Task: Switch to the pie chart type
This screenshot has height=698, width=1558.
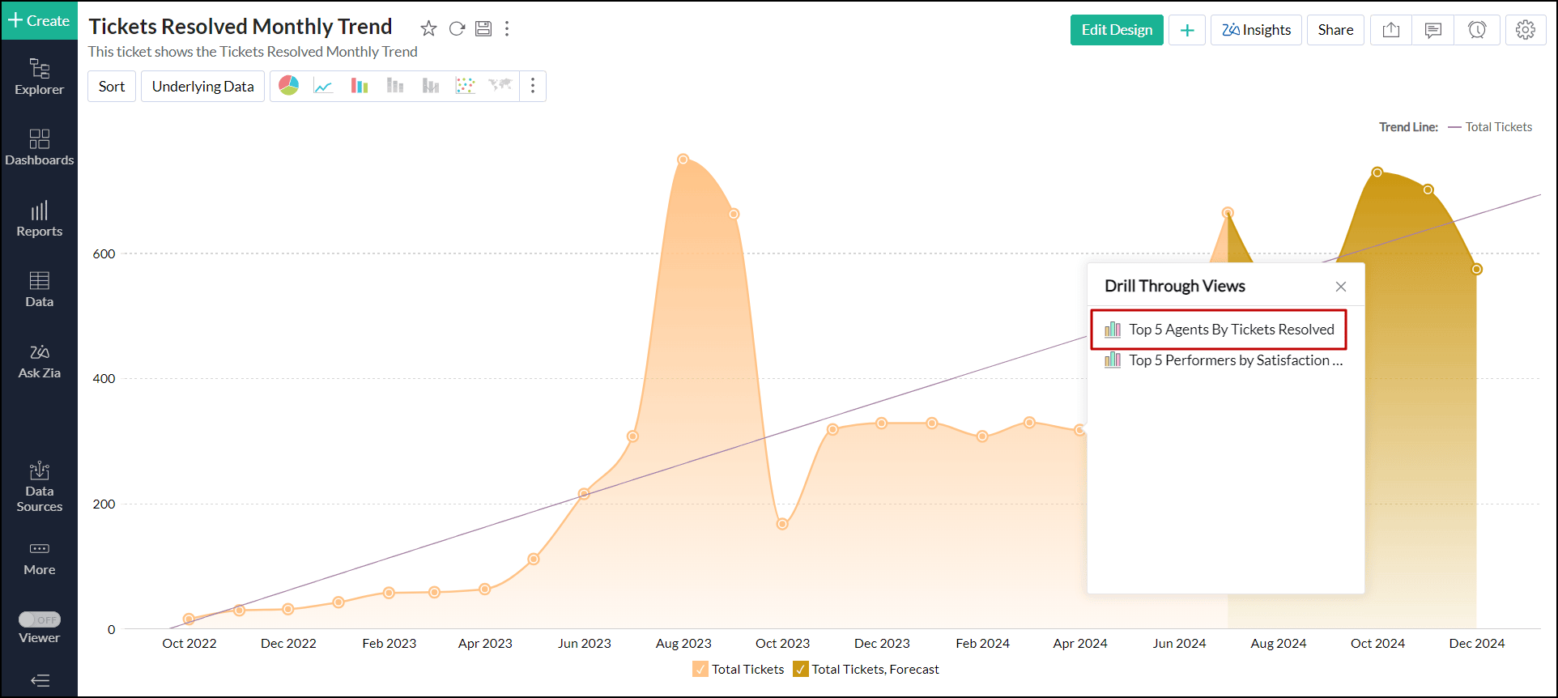Action: [x=289, y=86]
